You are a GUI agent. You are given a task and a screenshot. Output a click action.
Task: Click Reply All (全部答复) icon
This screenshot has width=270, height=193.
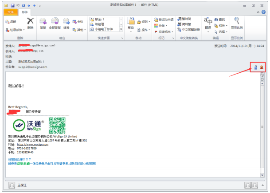[55, 23]
